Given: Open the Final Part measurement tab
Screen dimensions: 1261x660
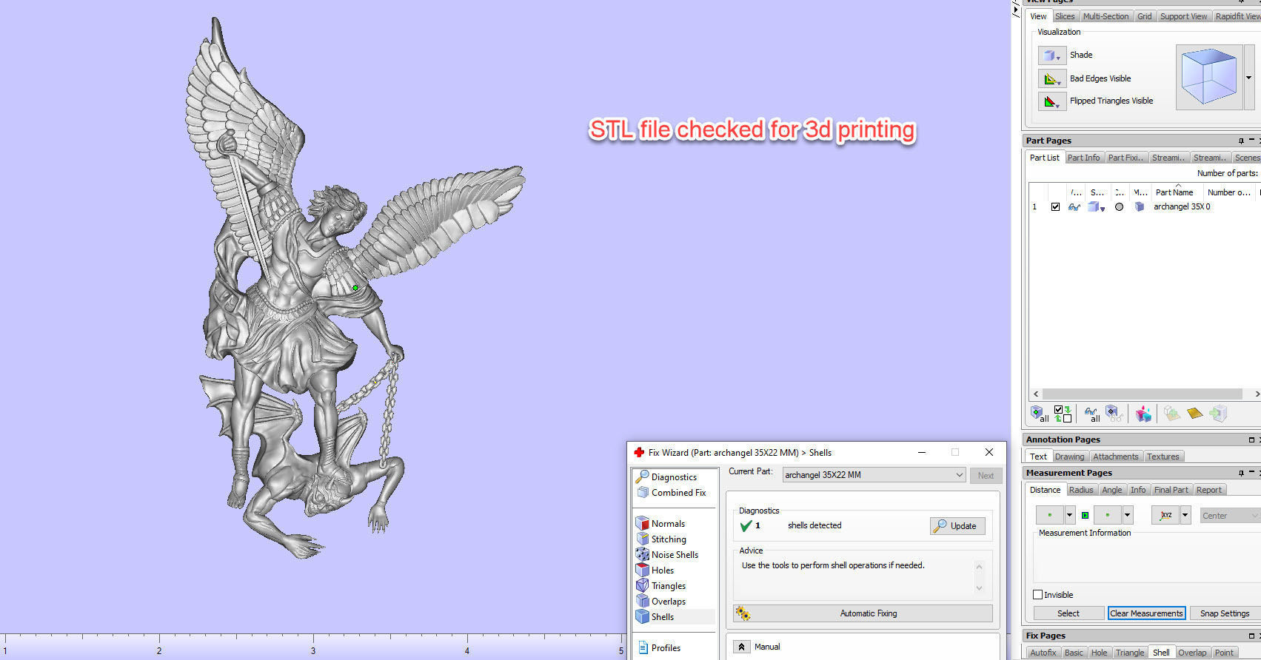Looking at the screenshot, I should (x=1171, y=490).
